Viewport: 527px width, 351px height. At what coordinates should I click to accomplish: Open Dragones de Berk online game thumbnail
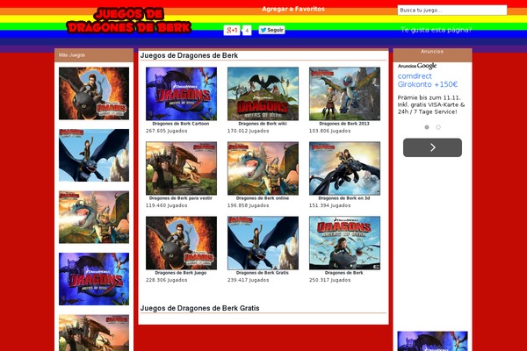tap(263, 168)
